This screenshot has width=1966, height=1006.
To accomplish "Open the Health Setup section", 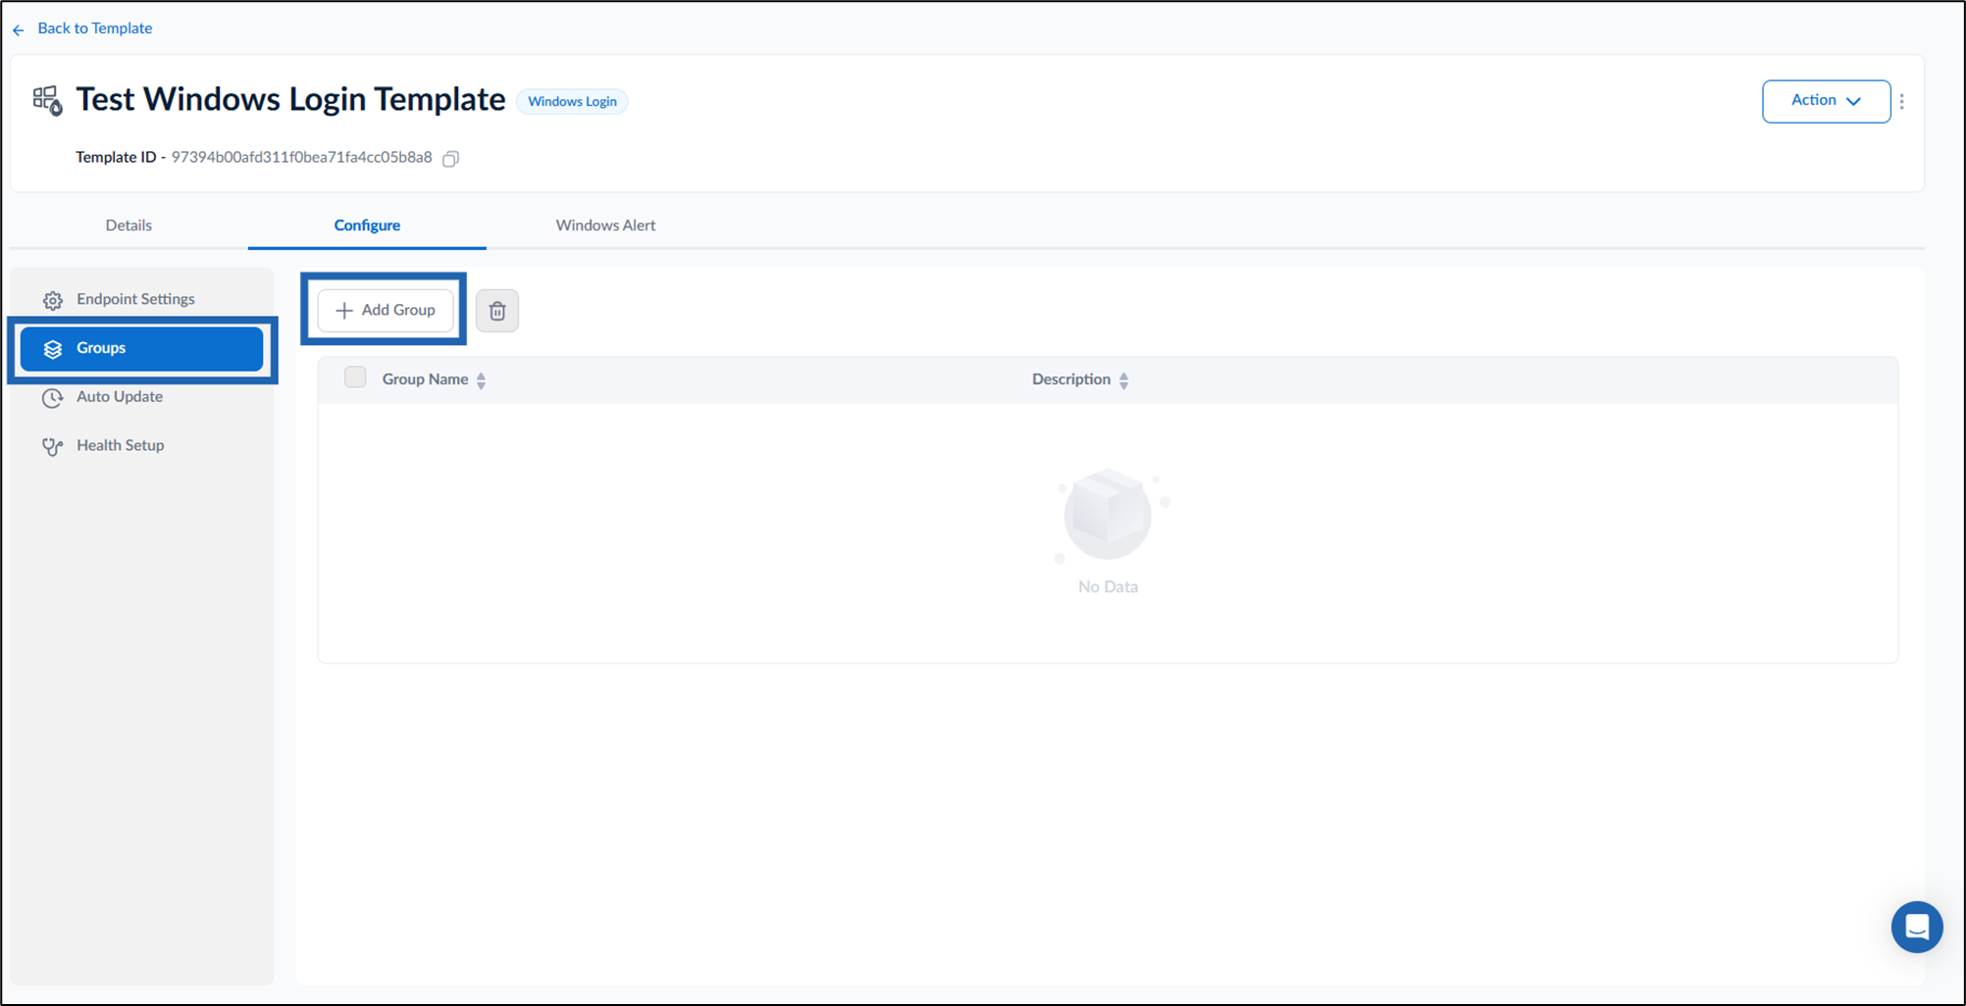I will (x=142, y=445).
